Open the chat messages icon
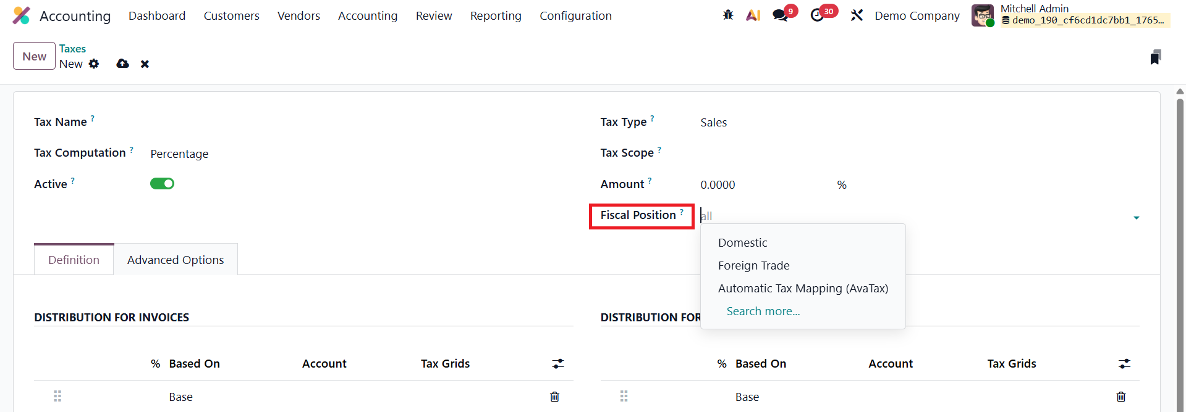This screenshot has width=1186, height=412. pos(781,15)
